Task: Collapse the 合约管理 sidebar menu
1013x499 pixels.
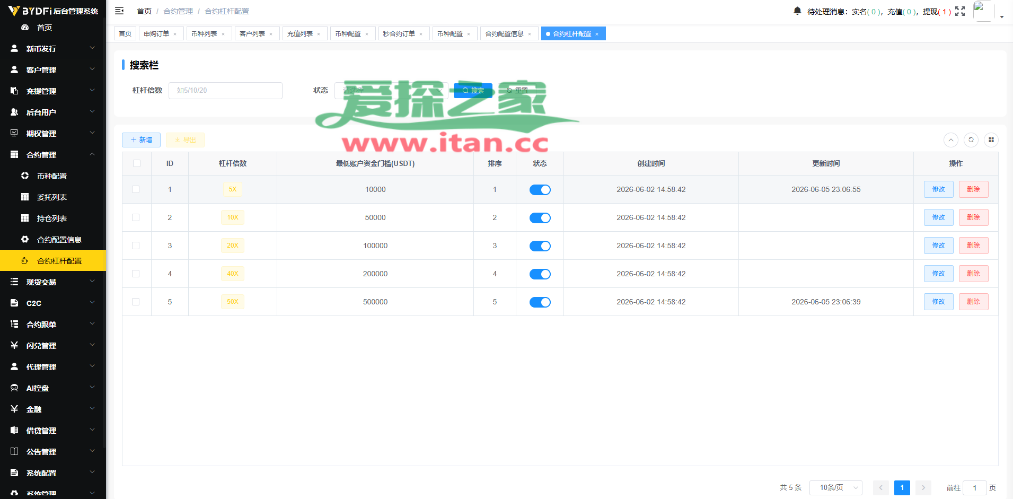Action: click(x=53, y=154)
